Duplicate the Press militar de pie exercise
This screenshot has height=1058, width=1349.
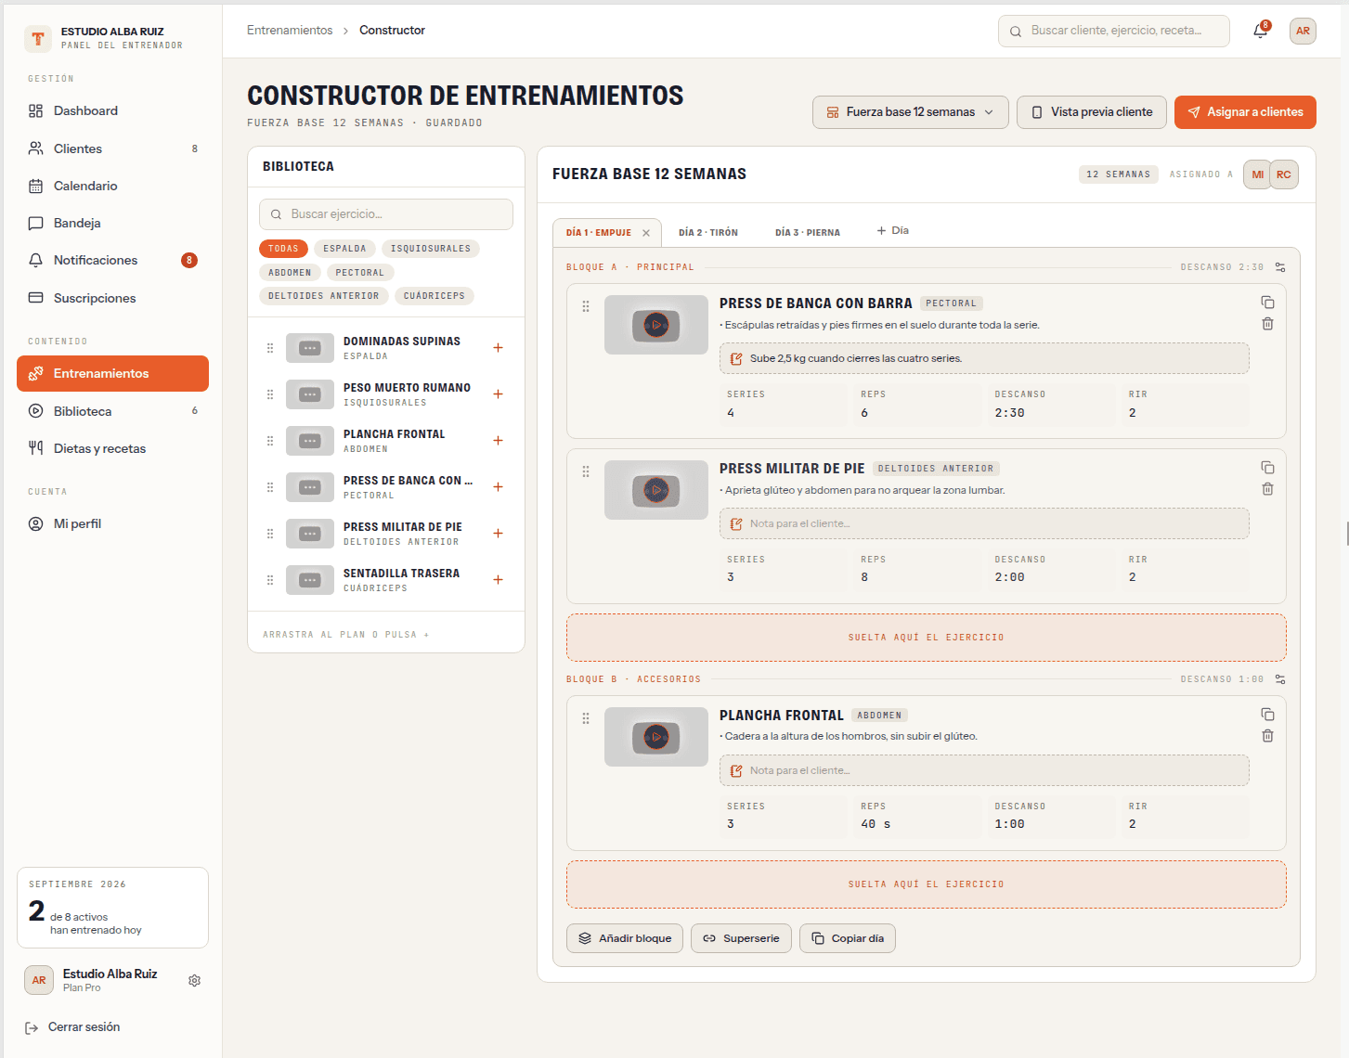1267,468
